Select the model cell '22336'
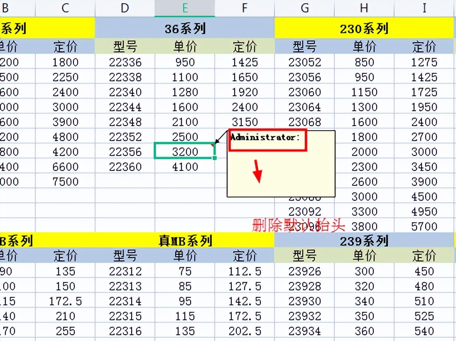Image resolution: width=456 pixels, height=341 pixels. tap(125, 62)
